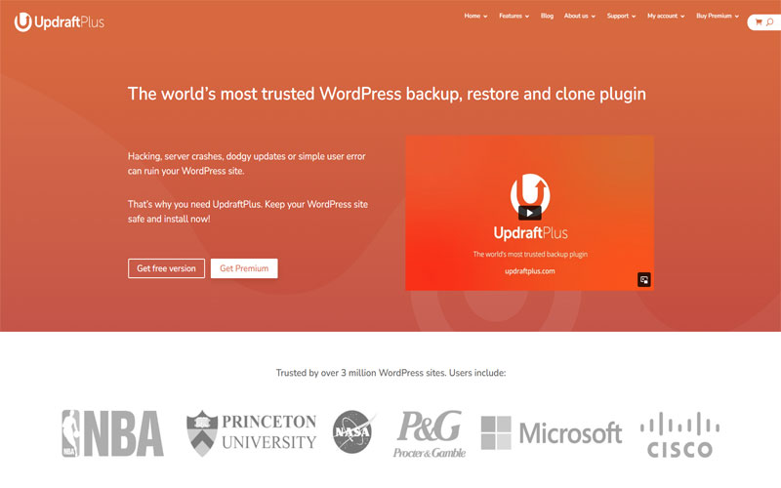Click the Get Premium button

[244, 268]
